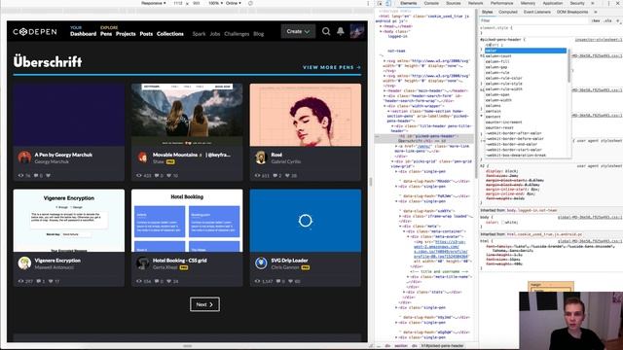The image size is (623, 350).
Task: Click the comments icon on Vigenere Encryption pen
Action: [x=39, y=281]
